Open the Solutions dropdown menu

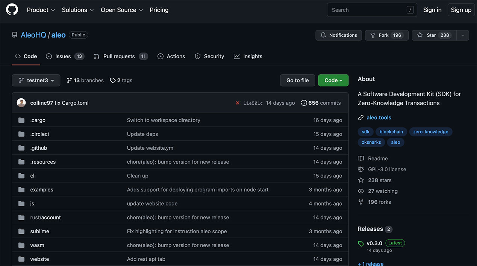pos(78,10)
